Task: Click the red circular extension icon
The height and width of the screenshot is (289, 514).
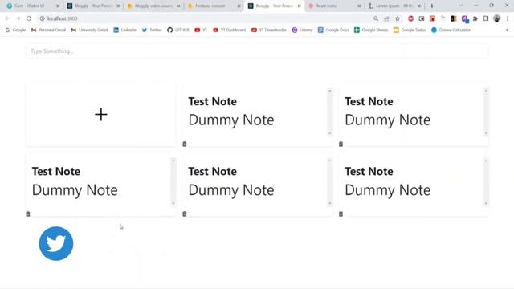Action: [410, 18]
